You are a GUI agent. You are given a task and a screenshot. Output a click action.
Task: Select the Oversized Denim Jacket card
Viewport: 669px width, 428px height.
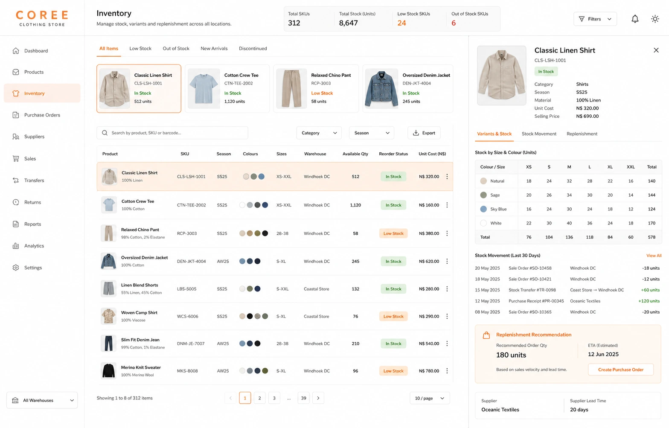(x=408, y=89)
